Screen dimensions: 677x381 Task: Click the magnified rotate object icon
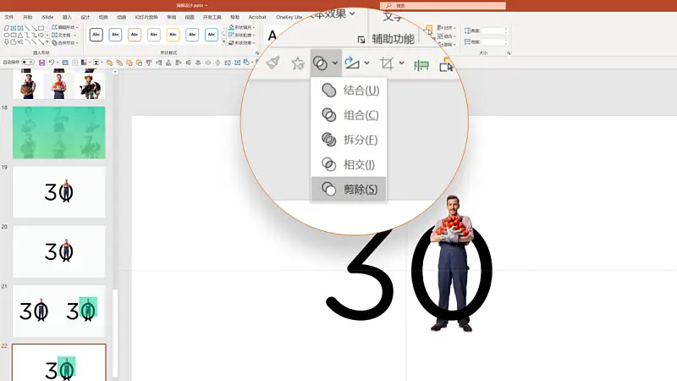[352, 63]
